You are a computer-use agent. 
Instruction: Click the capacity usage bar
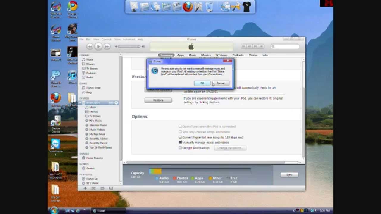pyautogui.click(x=200, y=171)
